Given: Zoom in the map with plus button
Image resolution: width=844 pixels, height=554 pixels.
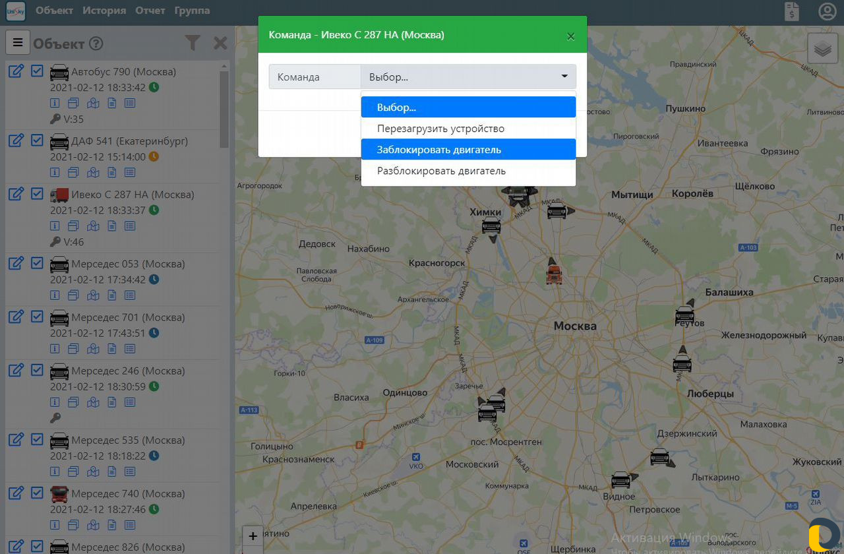Looking at the screenshot, I should [x=253, y=536].
